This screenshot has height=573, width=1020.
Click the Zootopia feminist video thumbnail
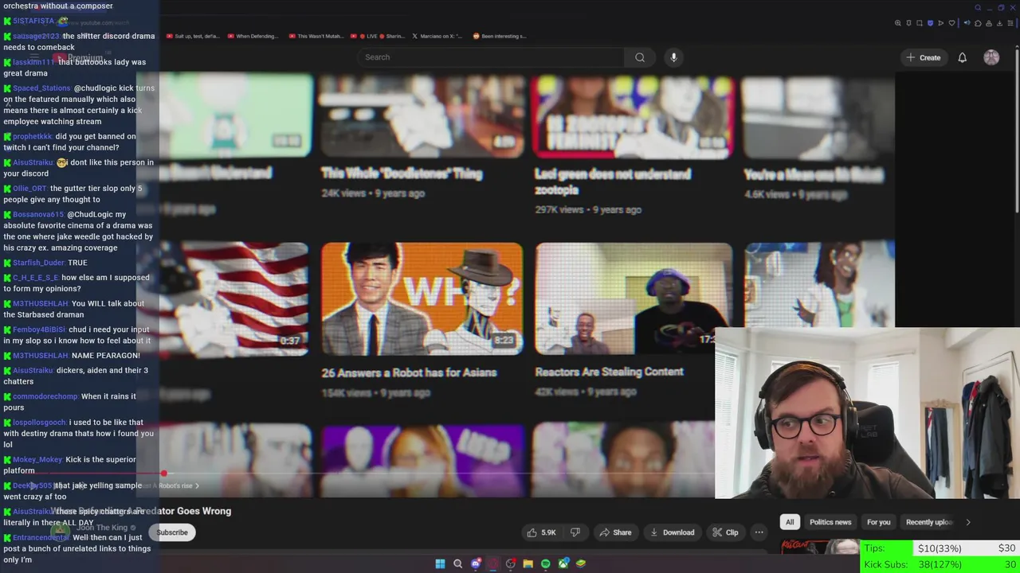pos(634,116)
